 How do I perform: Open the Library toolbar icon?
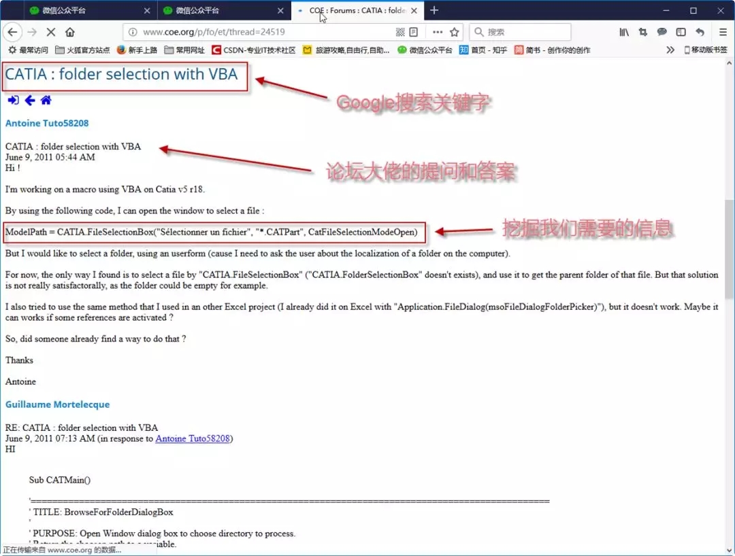[x=624, y=32]
